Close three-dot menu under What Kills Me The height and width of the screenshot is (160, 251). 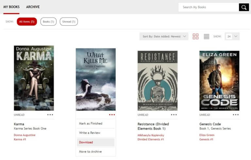pos(112,115)
